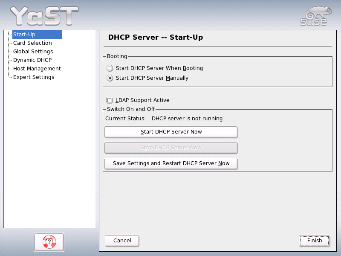Click the 'DHCP server is not running' status text
The height and width of the screenshot is (256, 341).
coord(187,119)
